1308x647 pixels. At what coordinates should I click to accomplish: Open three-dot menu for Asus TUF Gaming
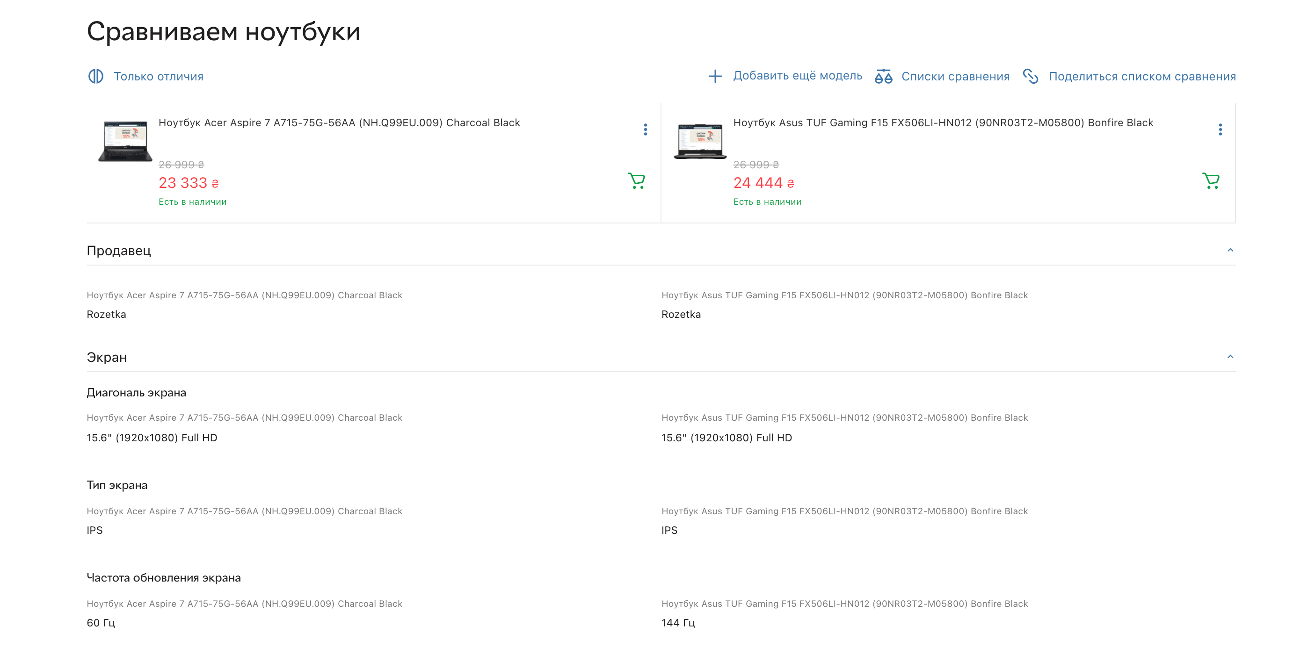coord(1220,129)
